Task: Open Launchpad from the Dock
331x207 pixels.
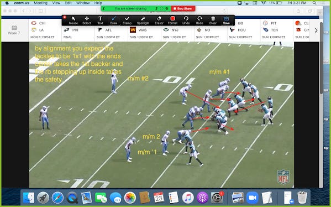Action: click(43, 198)
